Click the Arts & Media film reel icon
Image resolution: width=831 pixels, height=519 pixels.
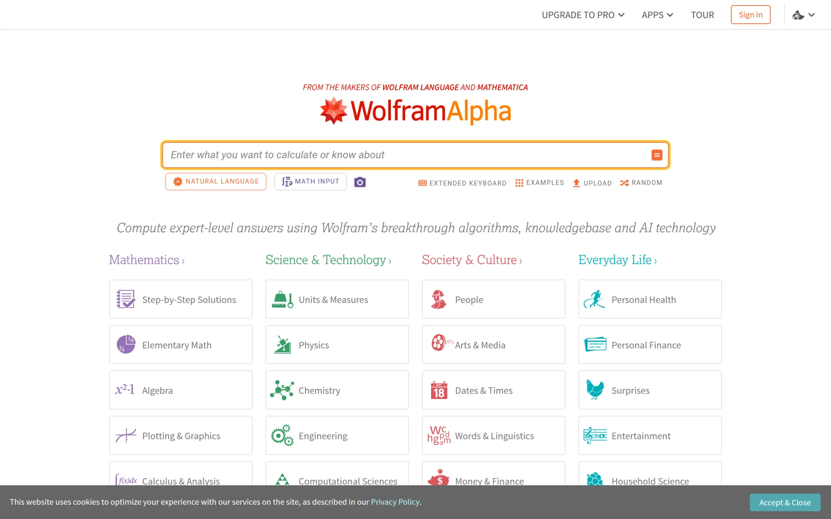[x=441, y=343]
